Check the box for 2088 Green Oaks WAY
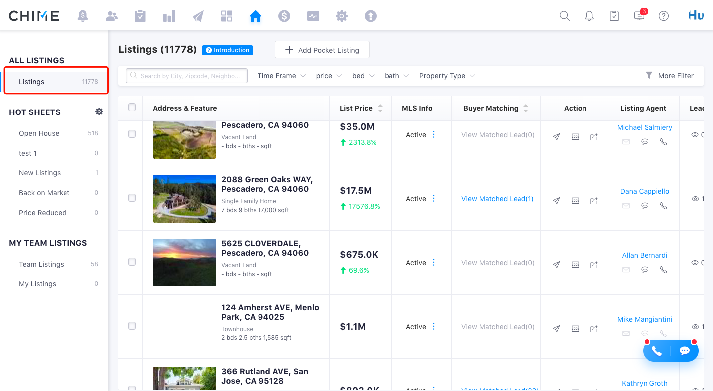713x391 pixels. tap(132, 198)
